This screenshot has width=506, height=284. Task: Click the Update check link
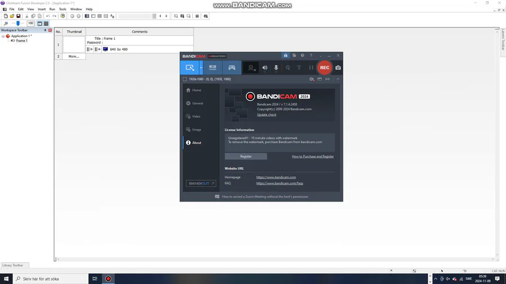coord(266,114)
